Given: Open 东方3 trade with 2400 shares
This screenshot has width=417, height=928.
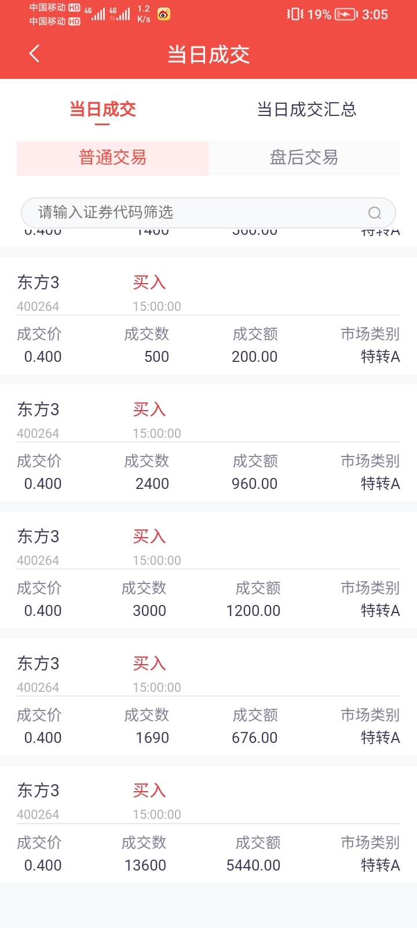Looking at the screenshot, I should click(x=209, y=443).
